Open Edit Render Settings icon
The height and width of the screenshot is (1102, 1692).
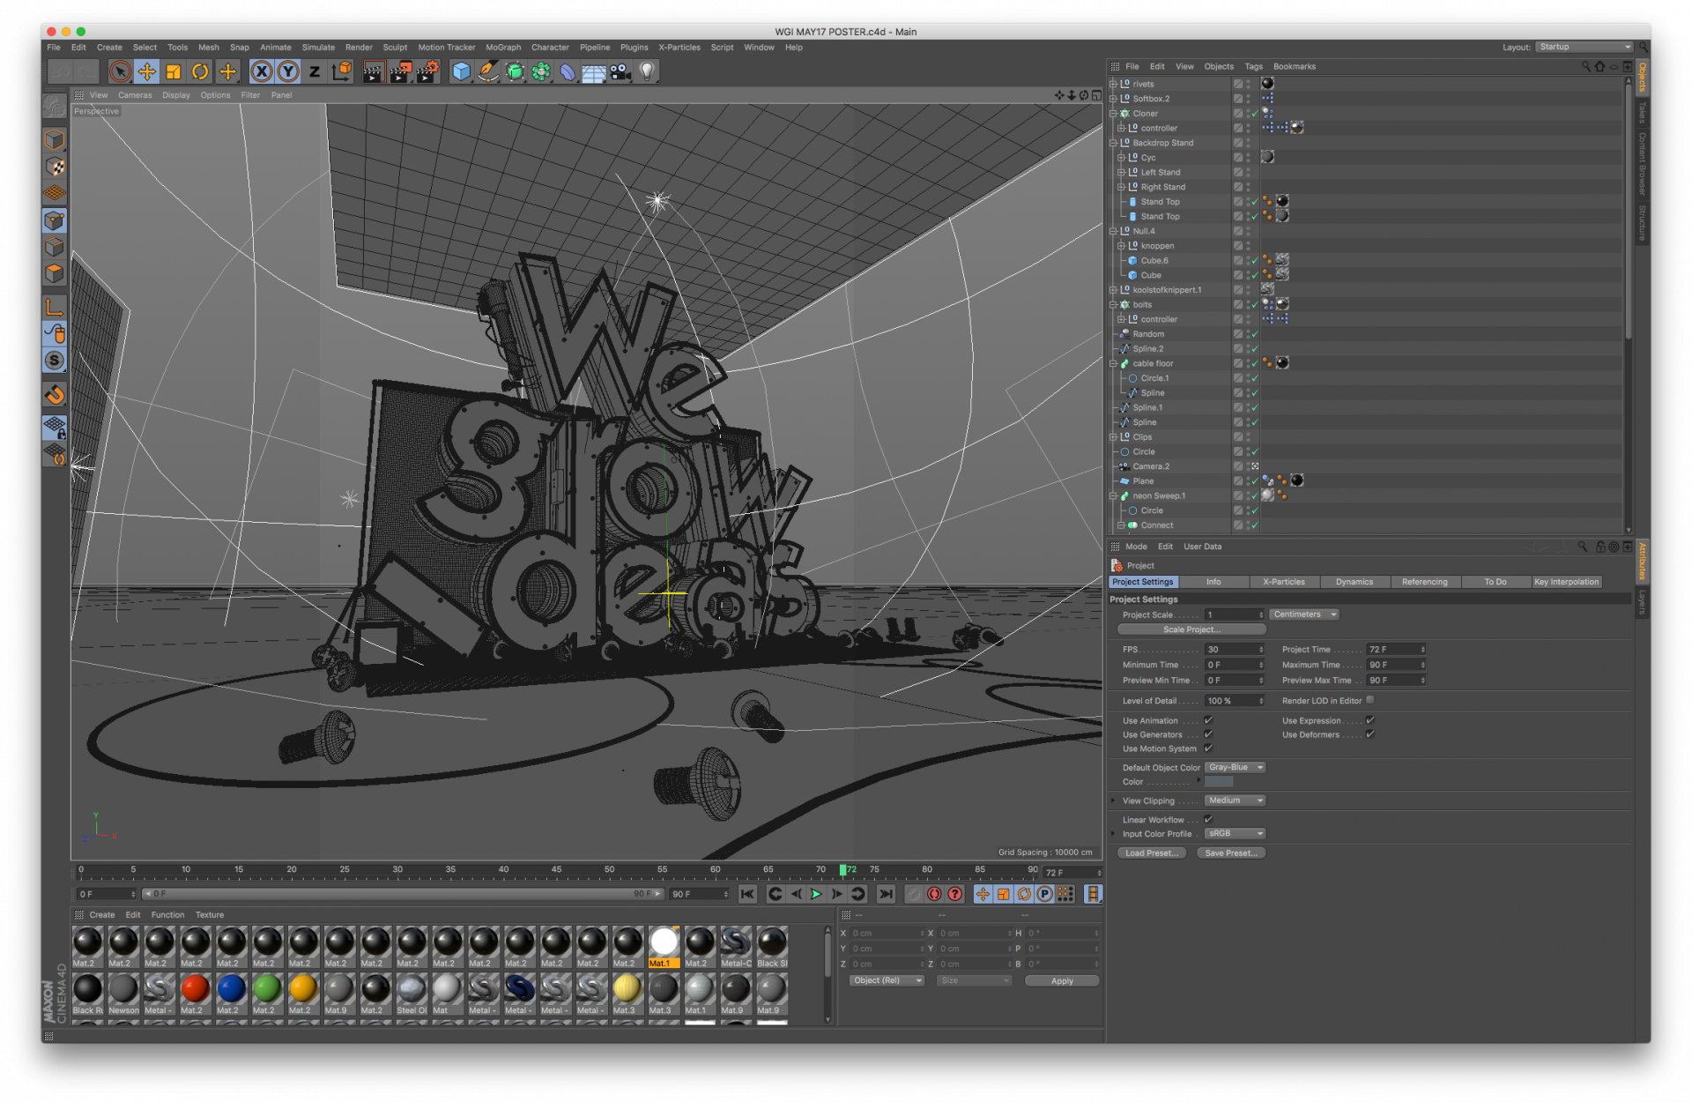click(427, 72)
